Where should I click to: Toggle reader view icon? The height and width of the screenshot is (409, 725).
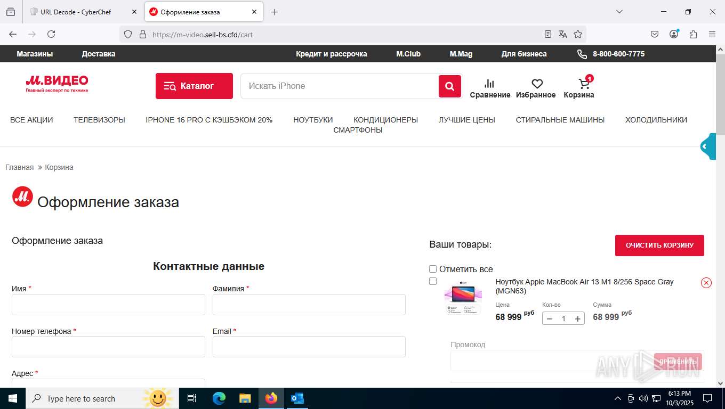tap(548, 34)
